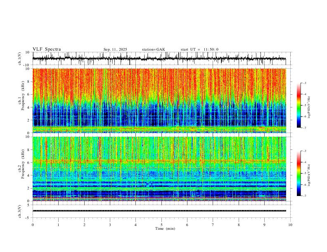Image resolution: width=327 pixels, height=252 pixels.
Task: Click the "ch.3(V)" axis label
Action: click(x=19, y=212)
